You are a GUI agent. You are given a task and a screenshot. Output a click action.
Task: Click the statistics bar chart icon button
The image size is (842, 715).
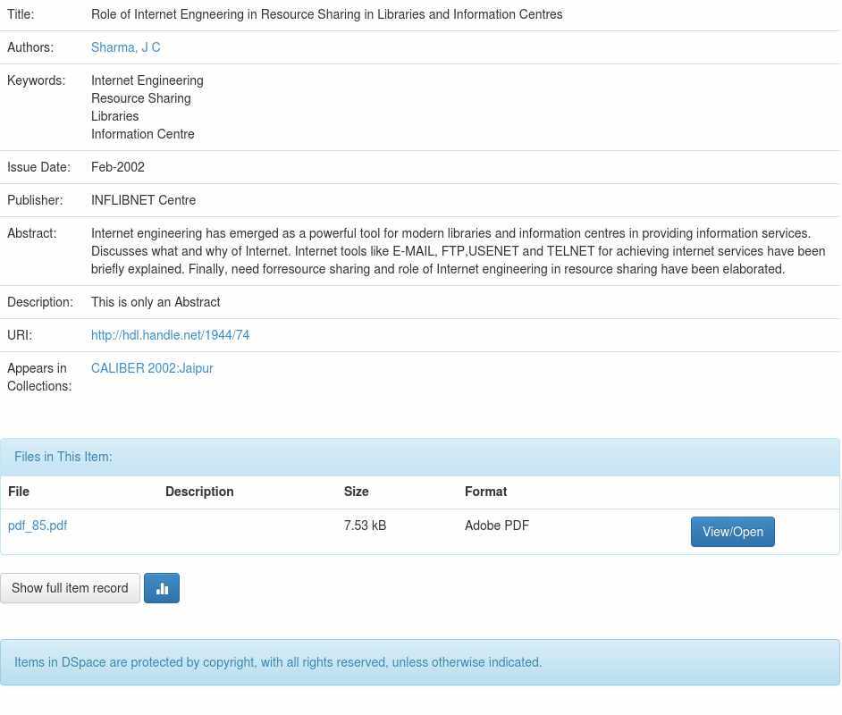(162, 588)
